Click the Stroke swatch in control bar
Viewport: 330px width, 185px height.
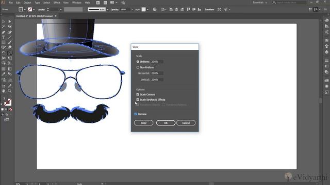pos(30,9)
